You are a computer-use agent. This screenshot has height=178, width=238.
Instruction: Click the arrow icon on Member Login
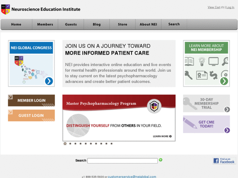tap(10, 97)
